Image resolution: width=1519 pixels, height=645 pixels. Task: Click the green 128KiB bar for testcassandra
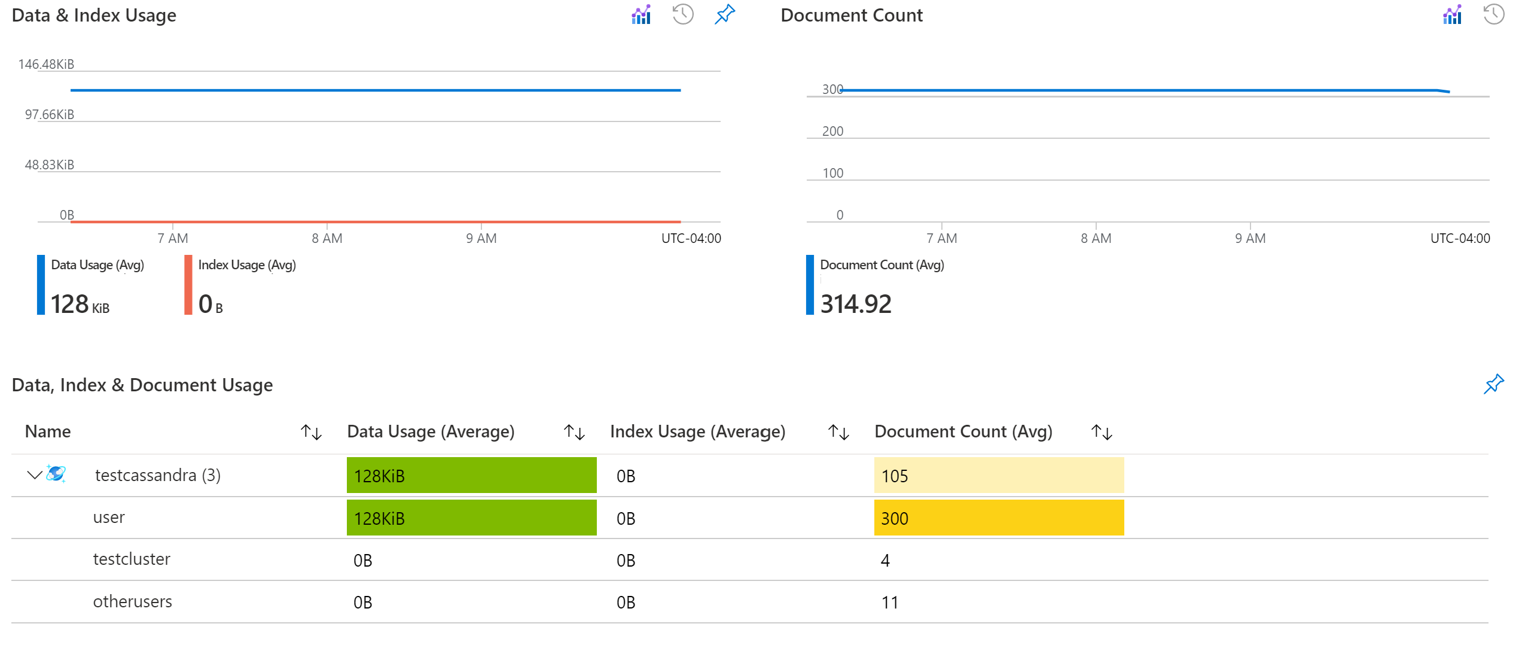[471, 476]
